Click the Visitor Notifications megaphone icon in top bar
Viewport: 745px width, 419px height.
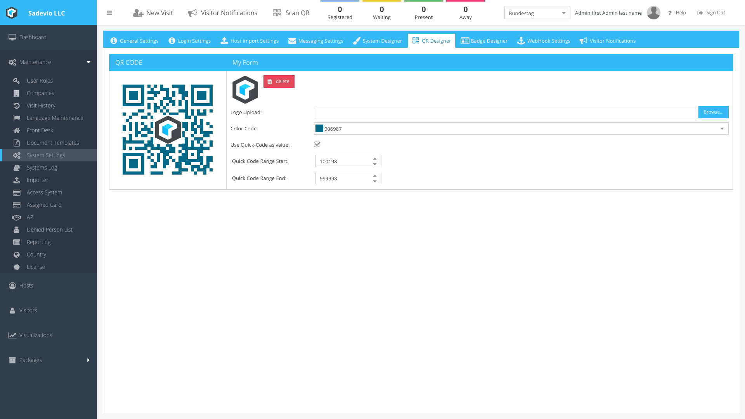192,13
